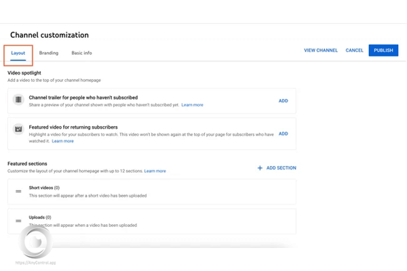The height and width of the screenshot is (271, 407).
Task: Open Learn more link in Featured sections
Action: pyautogui.click(x=155, y=171)
